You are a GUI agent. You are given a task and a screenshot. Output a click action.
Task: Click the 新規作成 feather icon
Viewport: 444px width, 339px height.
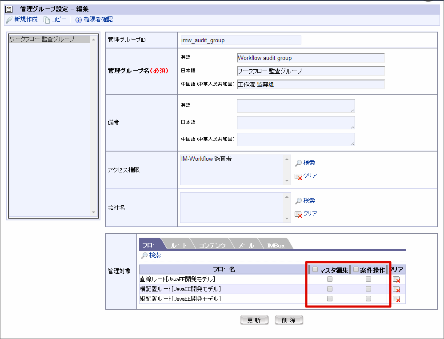(x=9, y=20)
